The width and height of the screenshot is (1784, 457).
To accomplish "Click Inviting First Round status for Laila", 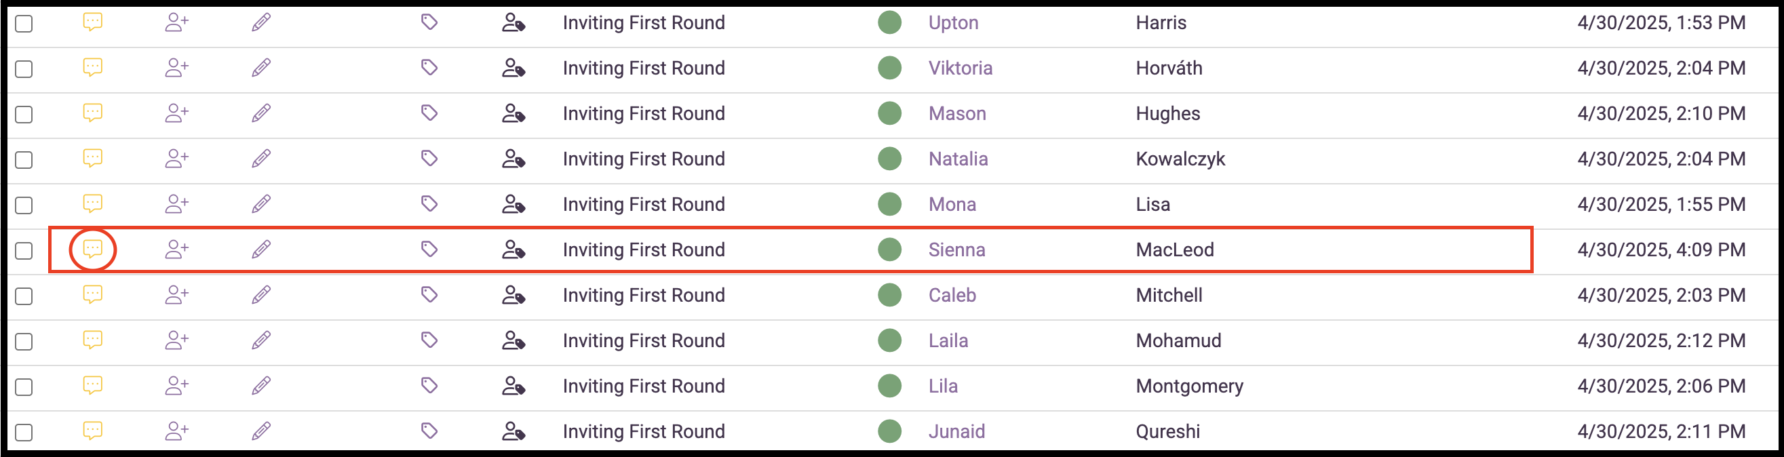I will [643, 340].
